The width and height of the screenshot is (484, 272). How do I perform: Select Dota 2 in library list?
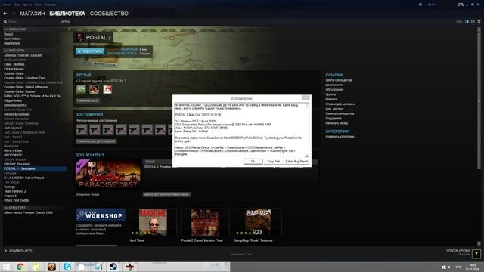point(8,34)
